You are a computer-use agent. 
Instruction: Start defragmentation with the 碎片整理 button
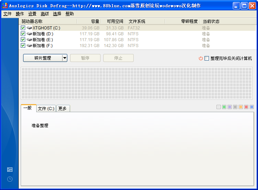[42, 58]
